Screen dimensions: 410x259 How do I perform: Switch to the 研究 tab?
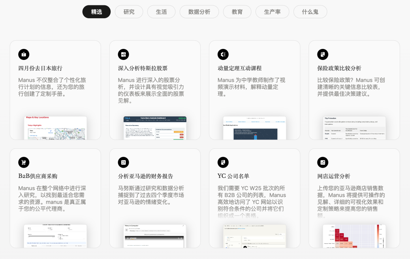click(129, 12)
